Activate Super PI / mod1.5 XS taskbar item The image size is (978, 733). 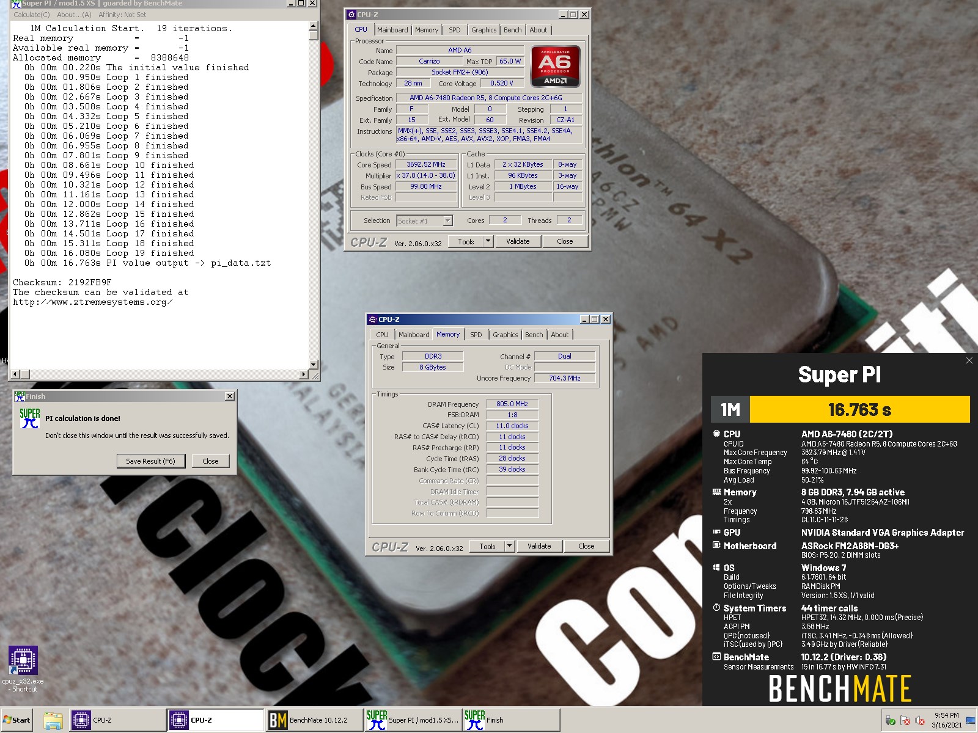[x=413, y=720]
